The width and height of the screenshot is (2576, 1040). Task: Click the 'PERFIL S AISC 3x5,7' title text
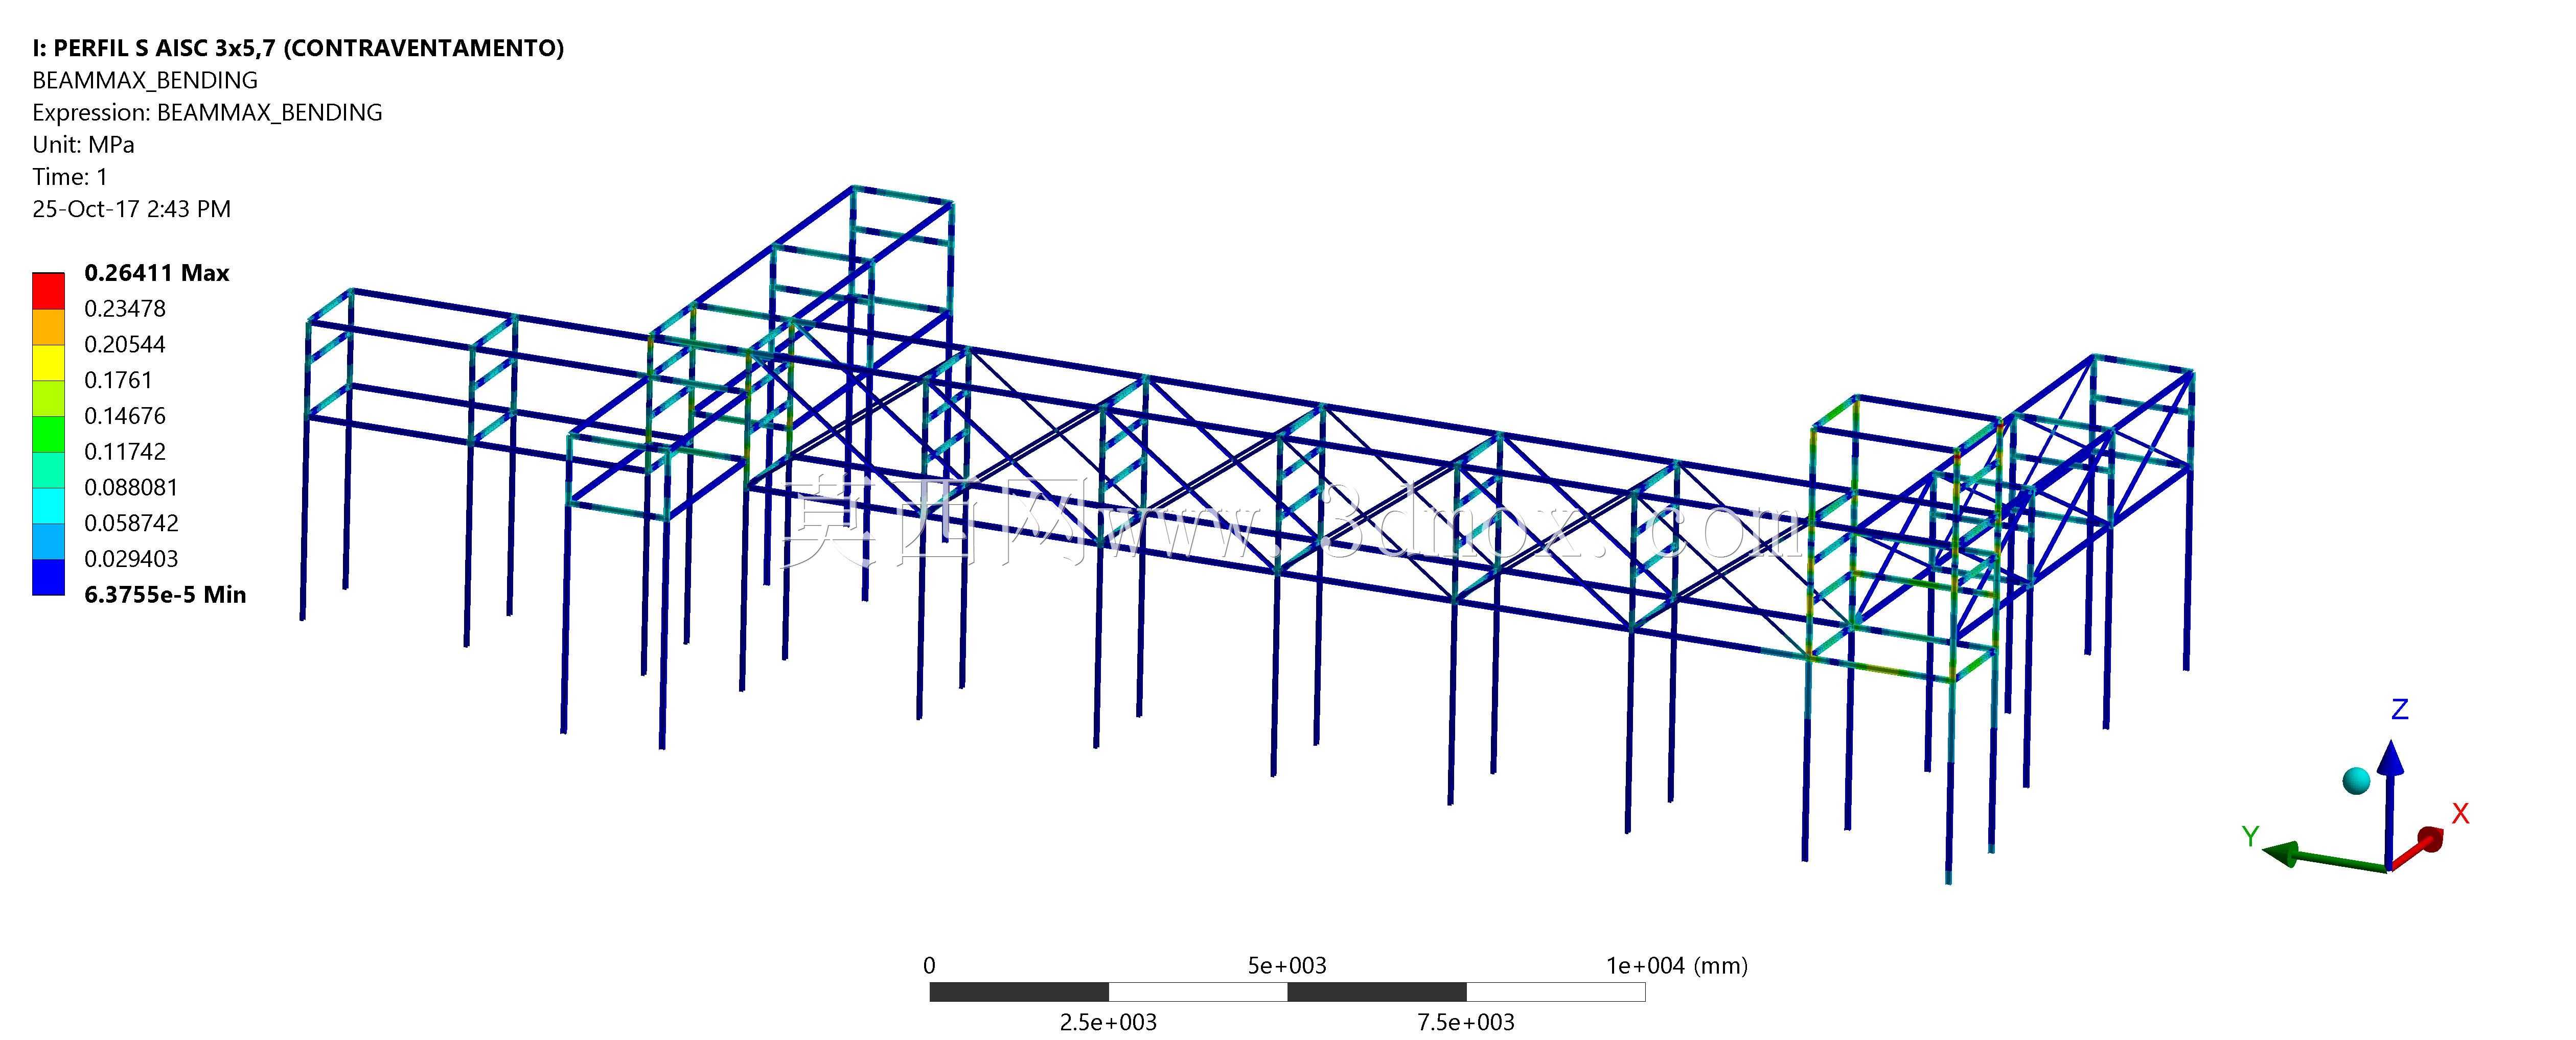(164, 48)
